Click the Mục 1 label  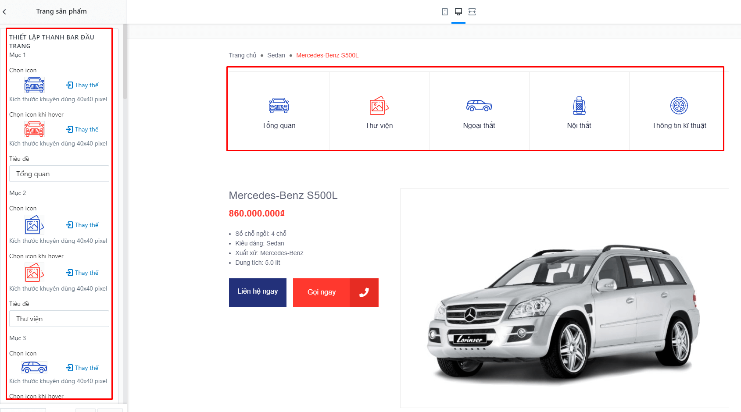pyautogui.click(x=18, y=55)
